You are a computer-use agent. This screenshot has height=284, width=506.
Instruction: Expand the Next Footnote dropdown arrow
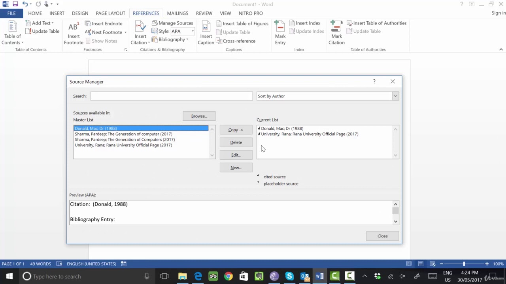(125, 32)
